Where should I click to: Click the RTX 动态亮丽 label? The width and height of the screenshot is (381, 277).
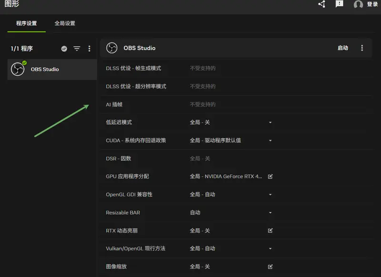click(x=122, y=231)
